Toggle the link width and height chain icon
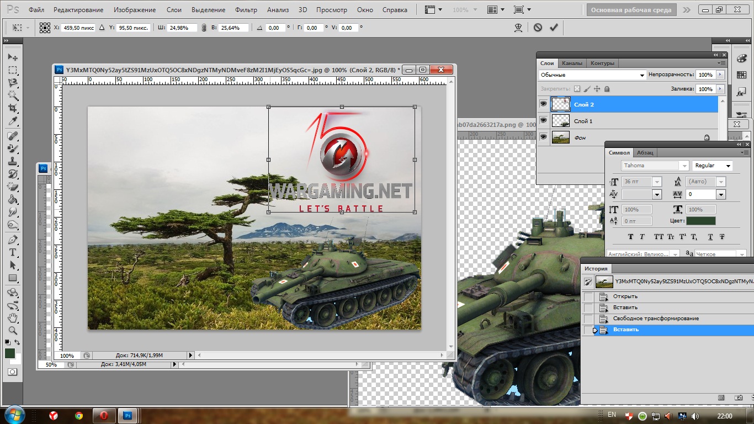The width and height of the screenshot is (754, 424). [204, 28]
